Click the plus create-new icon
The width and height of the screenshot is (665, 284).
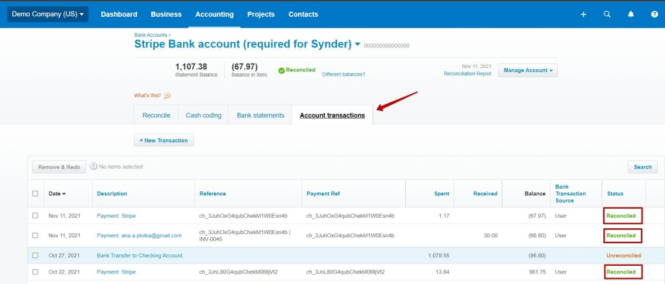pyautogui.click(x=583, y=14)
